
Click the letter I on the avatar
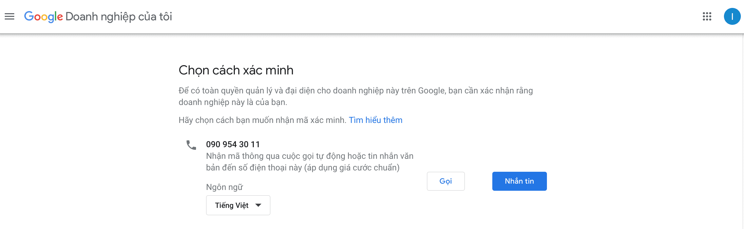click(x=732, y=16)
